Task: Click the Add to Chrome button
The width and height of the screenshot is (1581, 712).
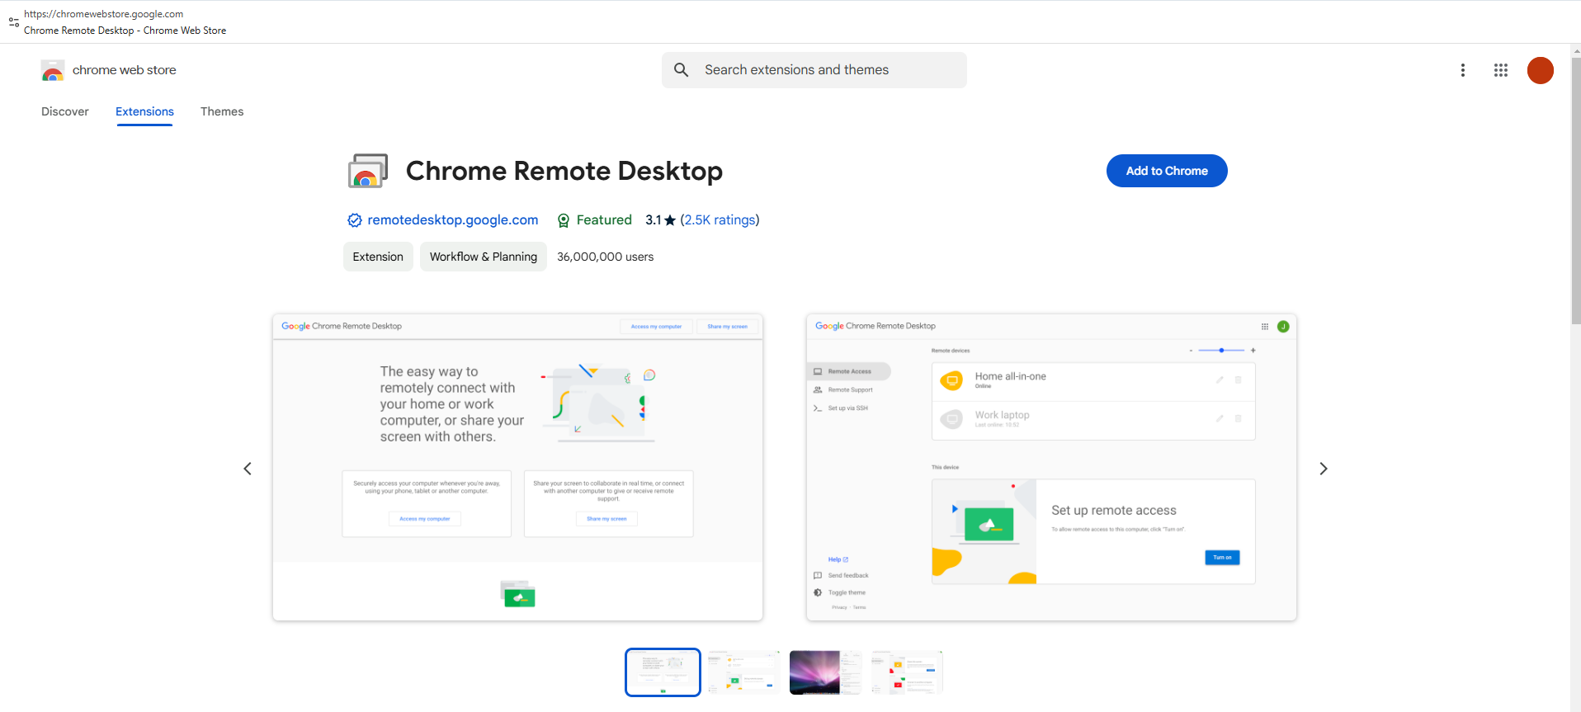Action: point(1167,171)
